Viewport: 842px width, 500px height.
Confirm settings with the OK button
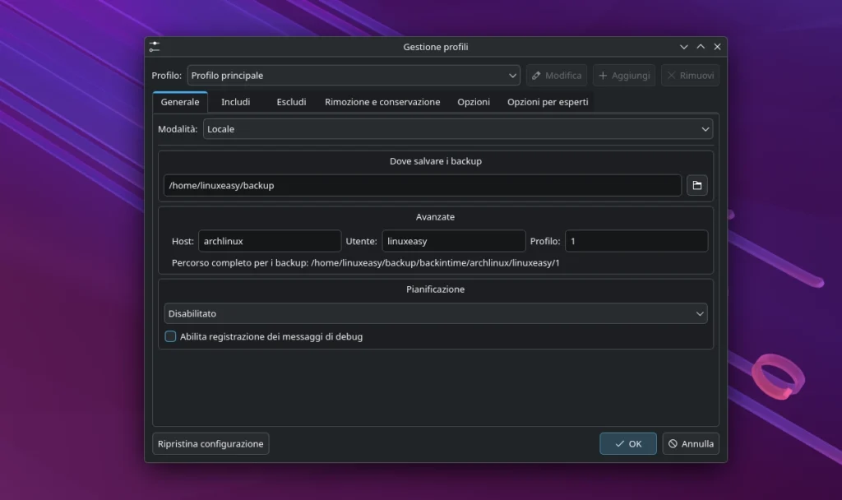(x=627, y=443)
